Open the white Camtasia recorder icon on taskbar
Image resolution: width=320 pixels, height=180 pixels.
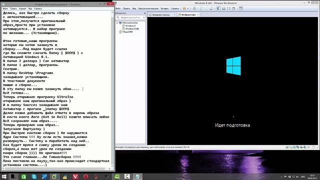click(x=127, y=176)
